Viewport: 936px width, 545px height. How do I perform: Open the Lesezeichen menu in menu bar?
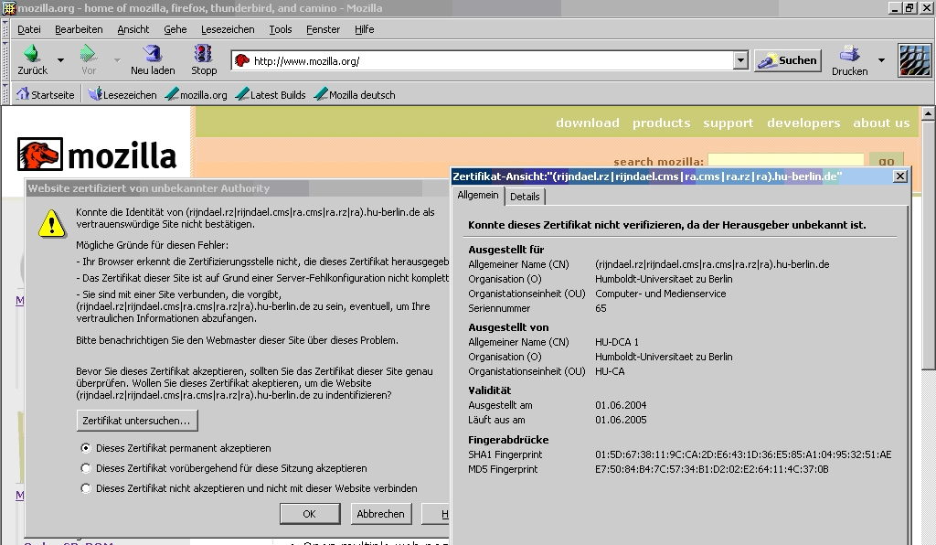225,29
